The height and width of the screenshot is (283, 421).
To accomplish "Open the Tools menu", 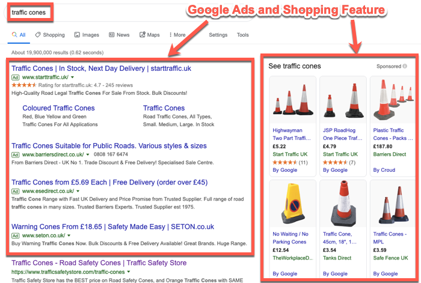I will click(242, 35).
